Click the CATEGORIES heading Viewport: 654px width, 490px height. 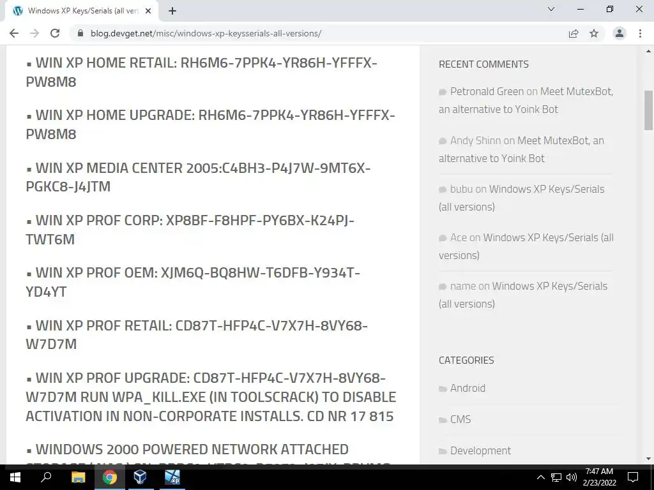pyautogui.click(x=466, y=360)
